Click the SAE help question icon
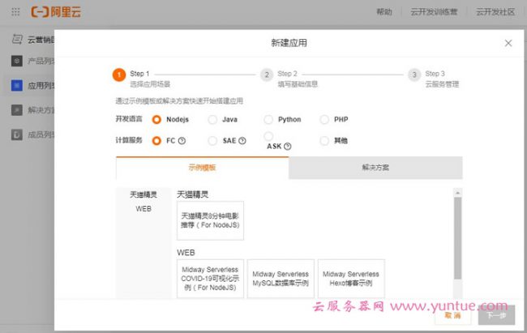Screen dimensions: 527x333 click(241, 141)
